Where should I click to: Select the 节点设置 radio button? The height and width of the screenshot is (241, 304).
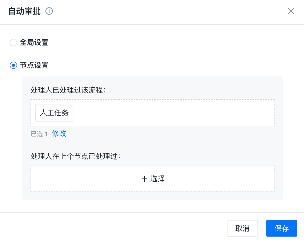click(13, 65)
